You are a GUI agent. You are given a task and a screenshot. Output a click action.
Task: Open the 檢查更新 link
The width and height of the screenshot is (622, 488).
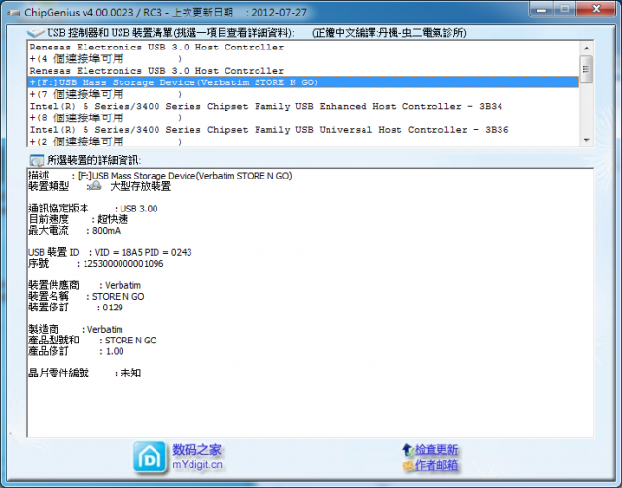(x=436, y=449)
